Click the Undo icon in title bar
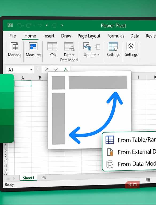Viewport: 156px width, 205px height. click(x=20, y=25)
